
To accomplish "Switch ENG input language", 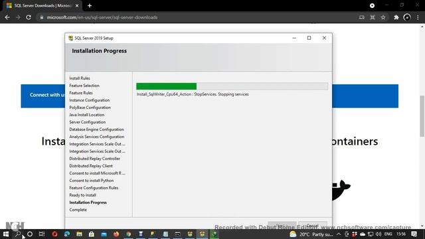I will [388, 234].
